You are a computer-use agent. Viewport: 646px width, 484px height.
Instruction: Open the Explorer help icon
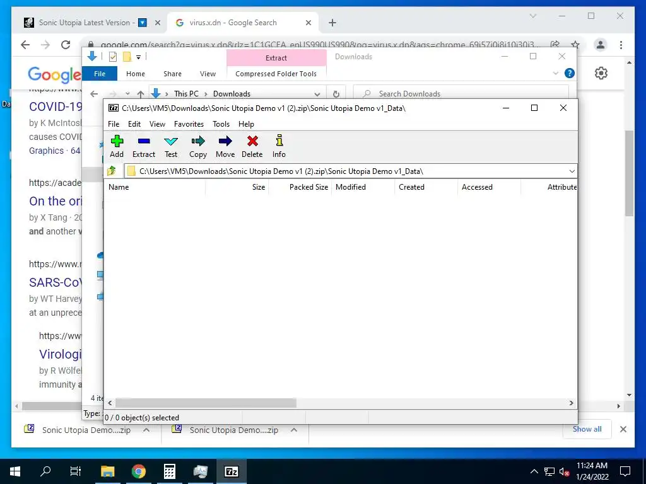pyautogui.click(x=570, y=73)
